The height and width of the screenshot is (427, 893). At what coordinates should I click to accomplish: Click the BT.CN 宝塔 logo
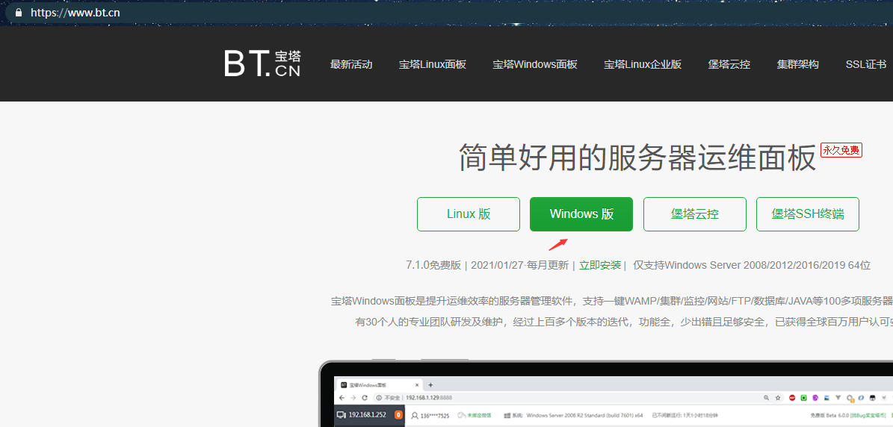[x=262, y=63]
